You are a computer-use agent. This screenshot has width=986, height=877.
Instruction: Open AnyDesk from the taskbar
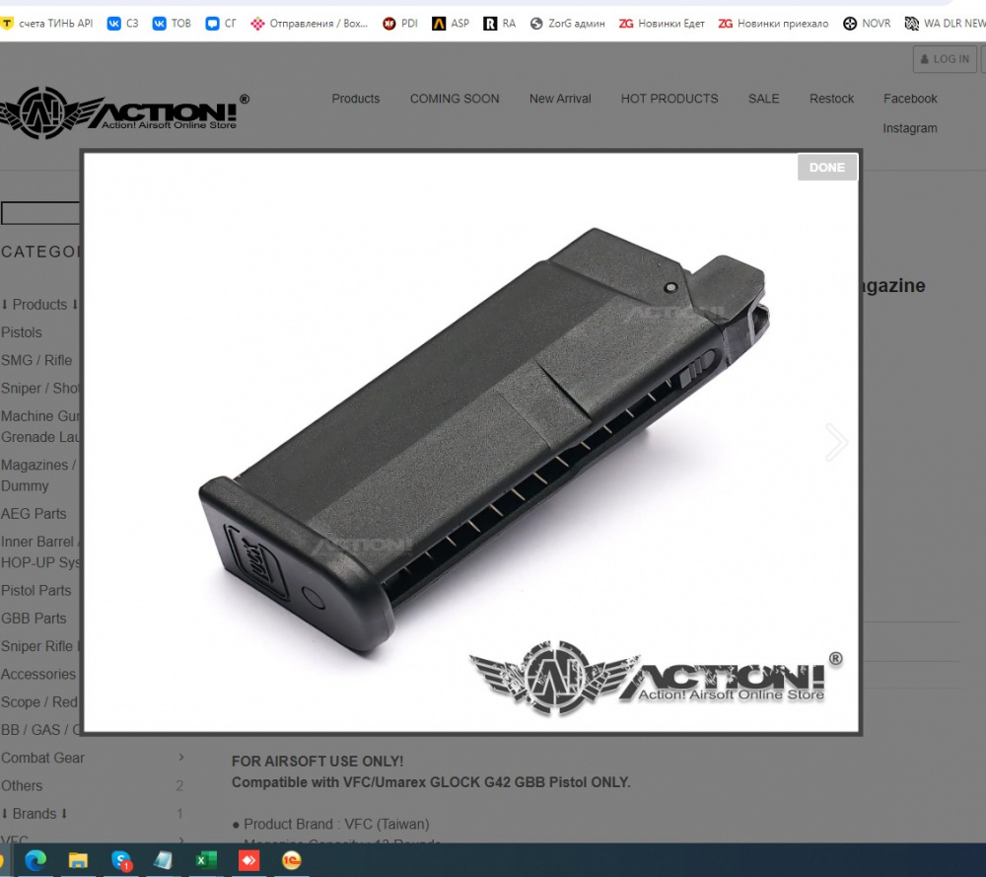click(248, 860)
